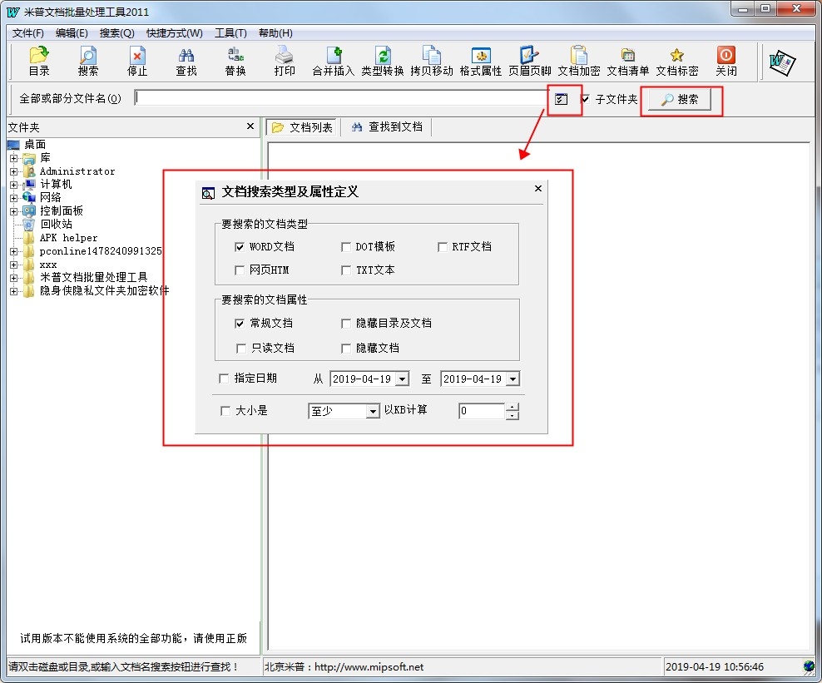Open the 文件(F) menu

tap(27, 33)
